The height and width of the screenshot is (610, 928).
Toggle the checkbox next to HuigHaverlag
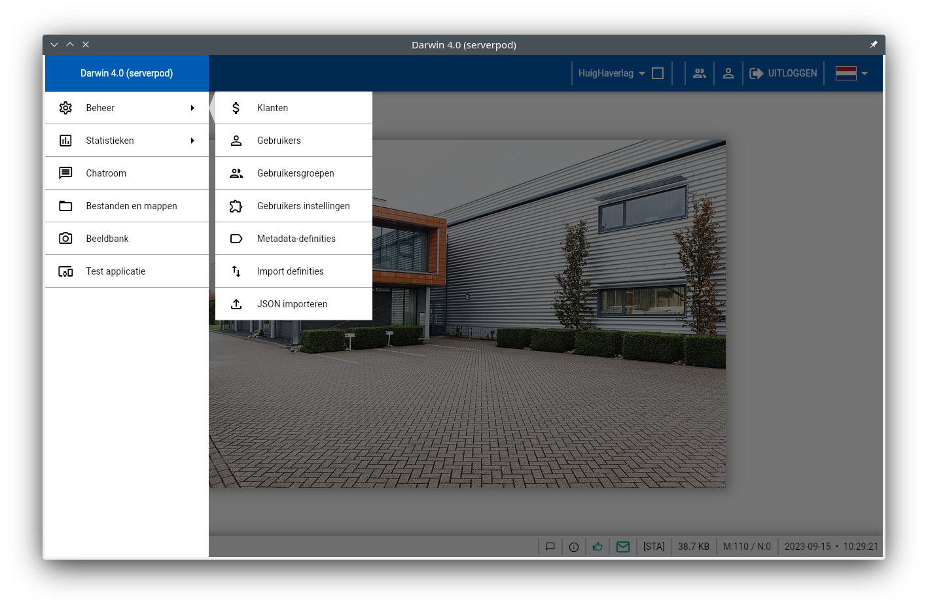(x=658, y=73)
